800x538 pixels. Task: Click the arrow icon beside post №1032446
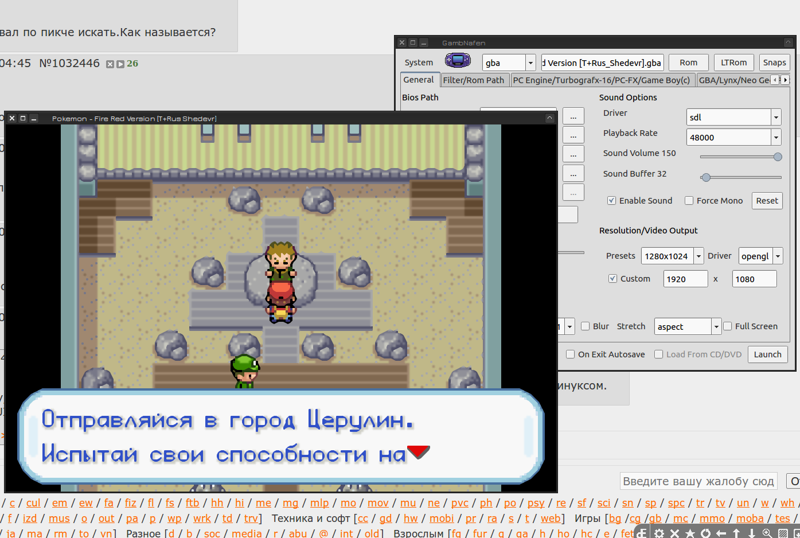[x=120, y=64]
